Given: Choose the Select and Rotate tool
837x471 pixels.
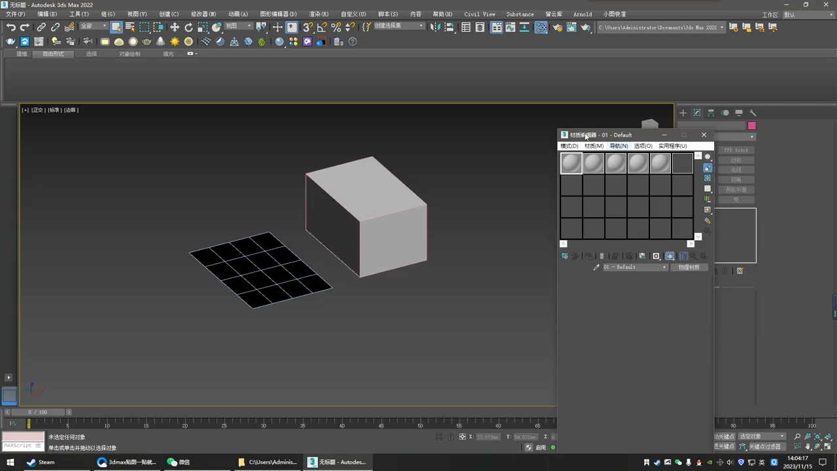Looking at the screenshot, I should click(x=189, y=27).
